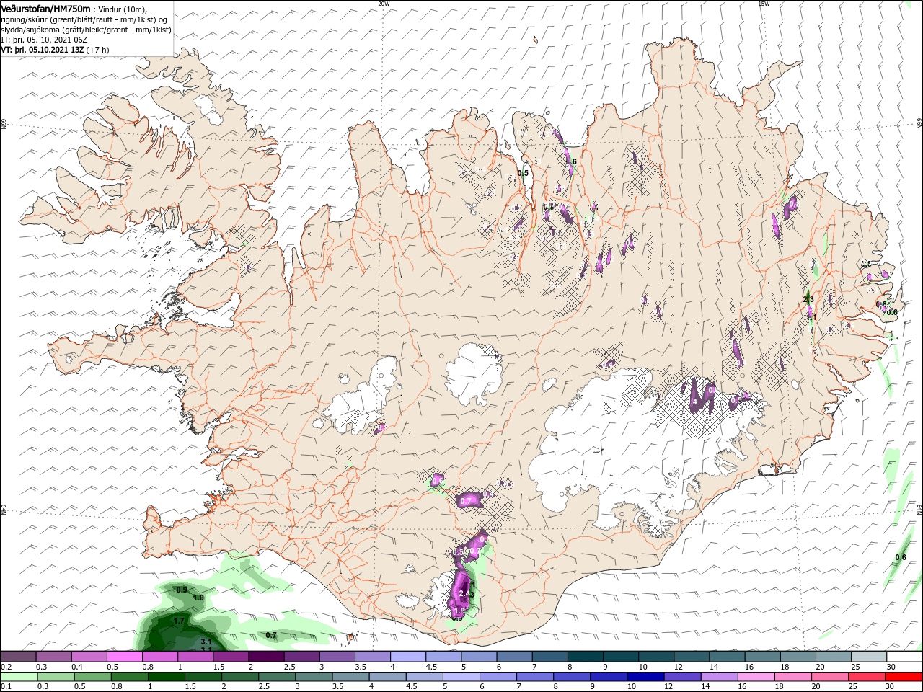Image resolution: width=923 pixels, height=692 pixels.
Task: Click the pale green swatch between 0.1 and 0.3, lower row
Action: click(x=18, y=677)
